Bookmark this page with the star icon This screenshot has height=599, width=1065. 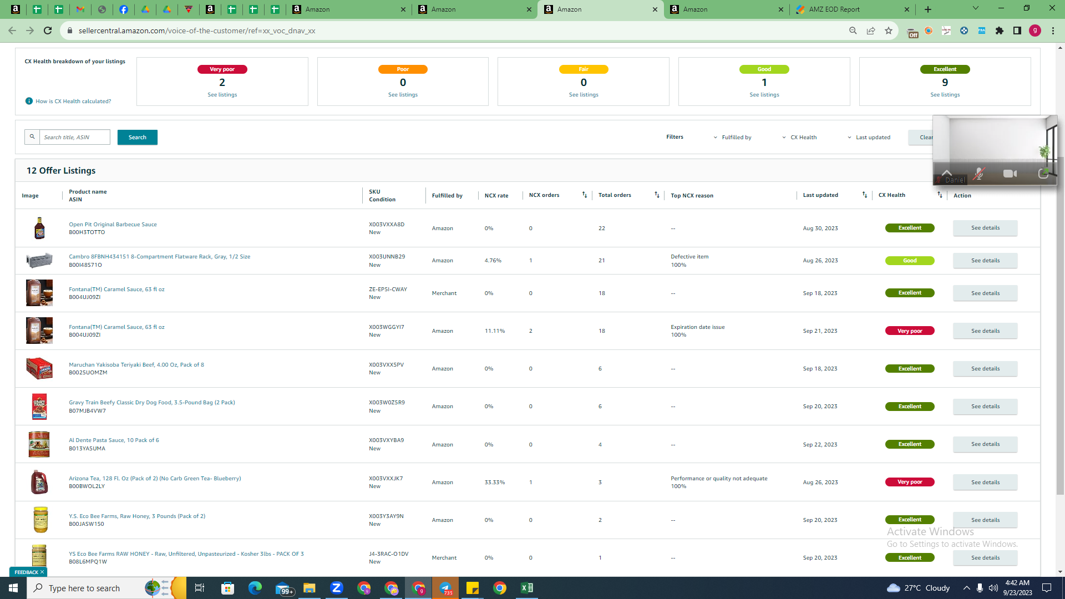pyautogui.click(x=889, y=31)
